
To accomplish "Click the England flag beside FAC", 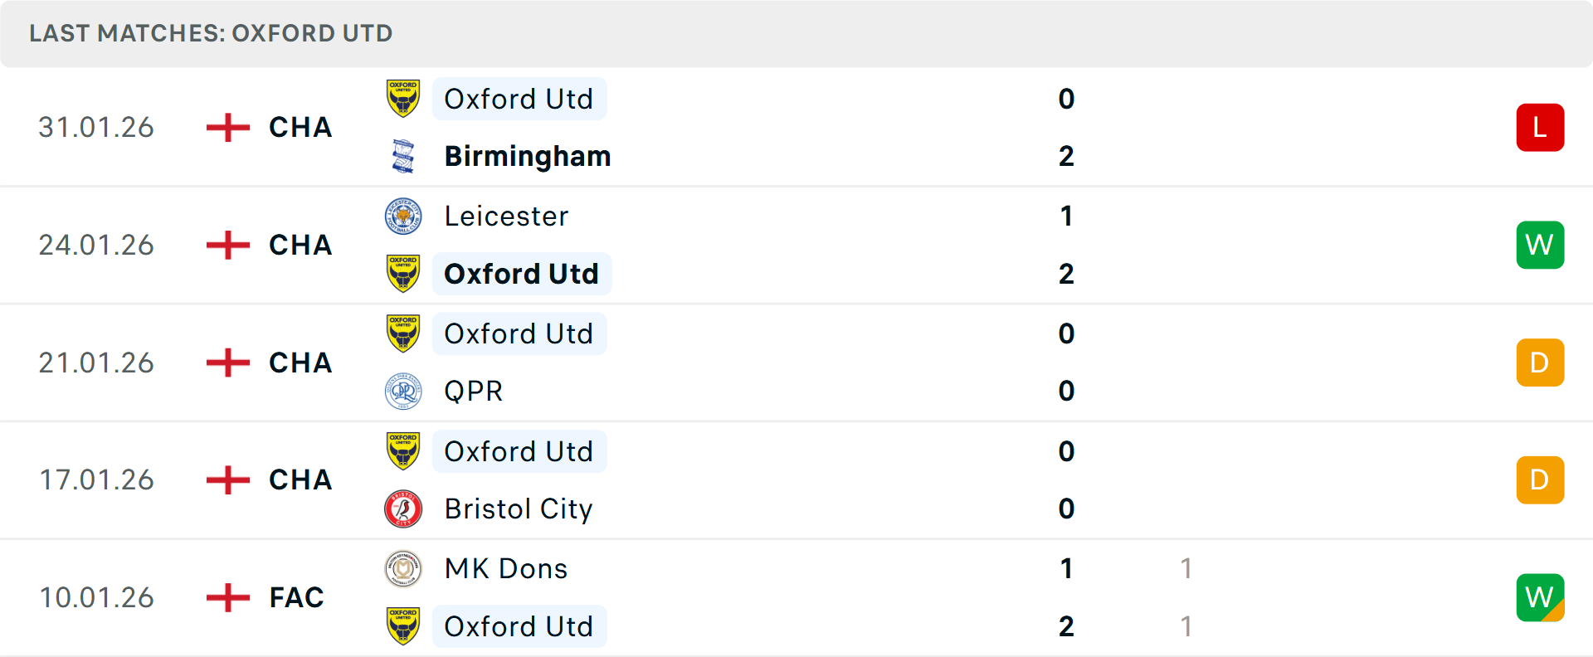I will click(228, 597).
